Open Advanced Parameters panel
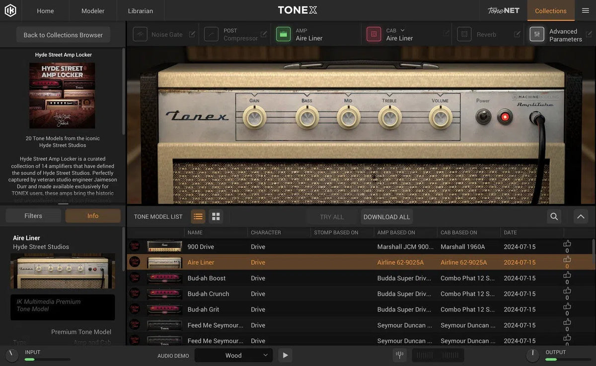This screenshot has height=366, width=596. pos(537,34)
